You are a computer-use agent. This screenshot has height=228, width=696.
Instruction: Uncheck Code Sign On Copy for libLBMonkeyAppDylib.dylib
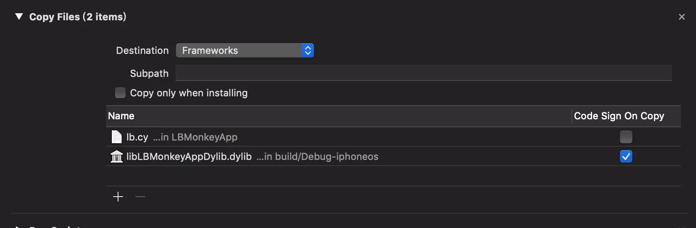[626, 156]
